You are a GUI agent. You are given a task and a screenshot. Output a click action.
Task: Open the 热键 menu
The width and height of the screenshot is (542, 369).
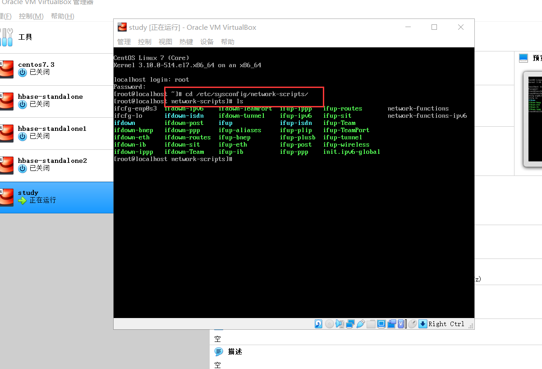pos(186,42)
